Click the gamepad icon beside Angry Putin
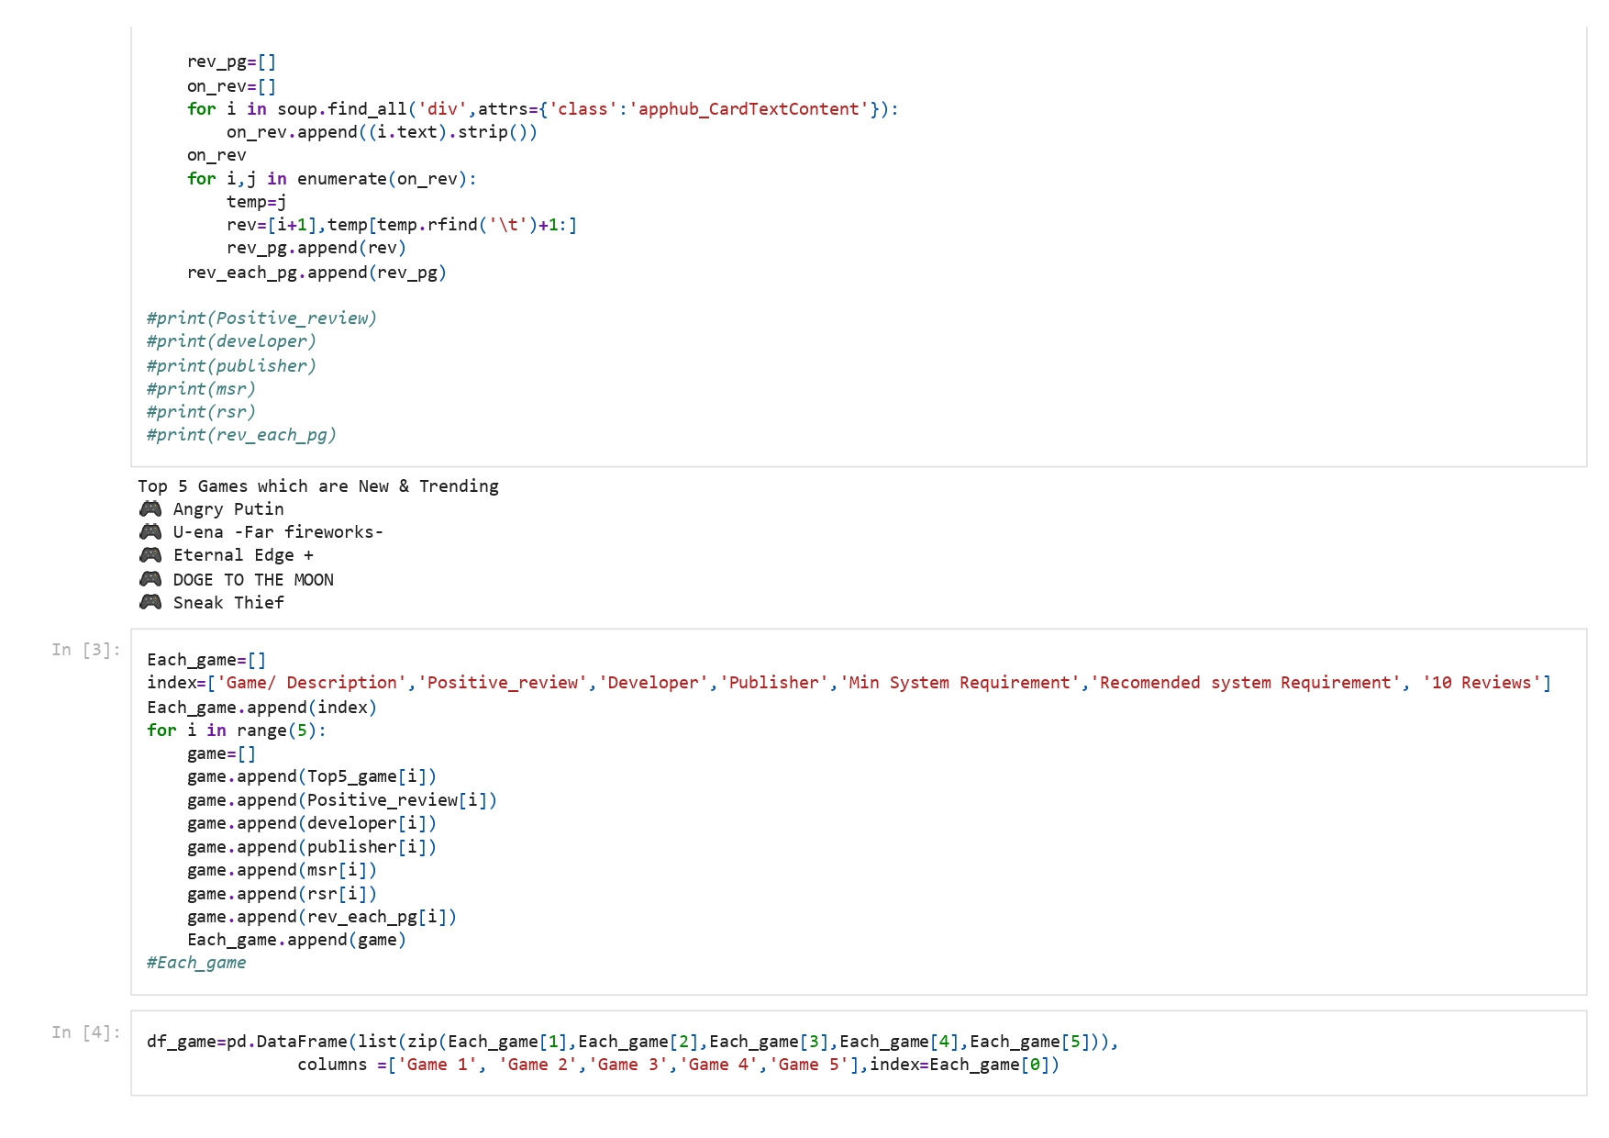The width and height of the screenshot is (1609, 1138). point(150,508)
